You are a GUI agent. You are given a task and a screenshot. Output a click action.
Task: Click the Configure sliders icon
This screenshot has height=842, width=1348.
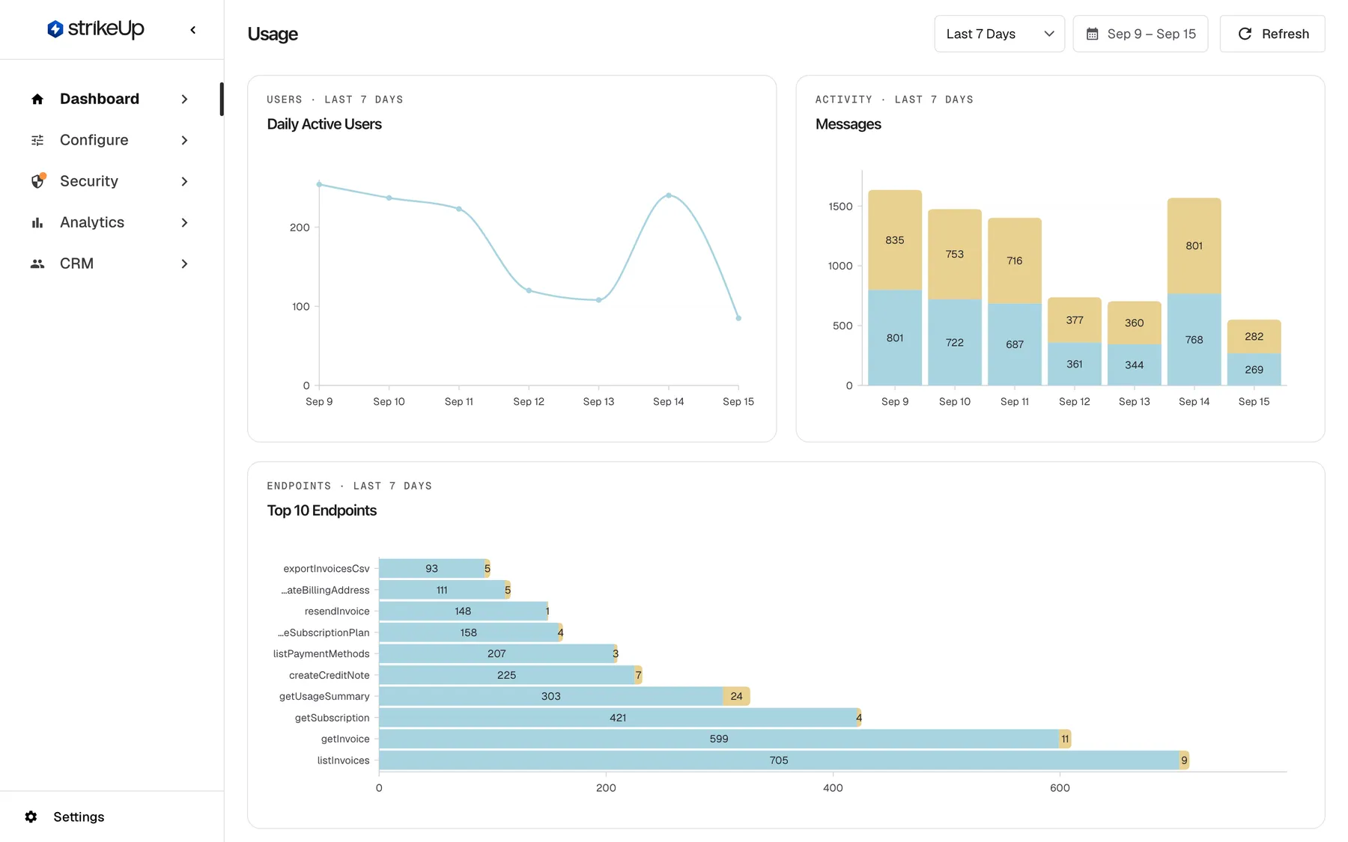pyautogui.click(x=37, y=140)
